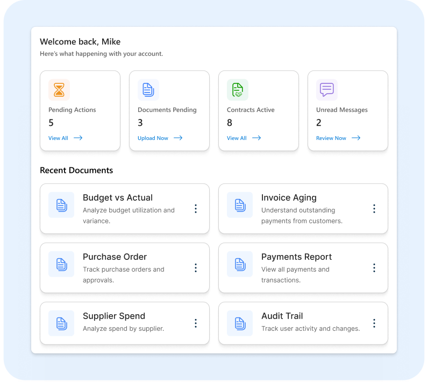The image size is (428, 382).
Task: Click 'Analyze spend by supplier.' description
Action: tap(123, 329)
